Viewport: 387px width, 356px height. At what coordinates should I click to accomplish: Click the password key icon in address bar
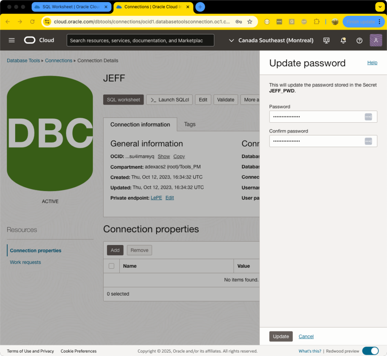[x=238, y=22]
